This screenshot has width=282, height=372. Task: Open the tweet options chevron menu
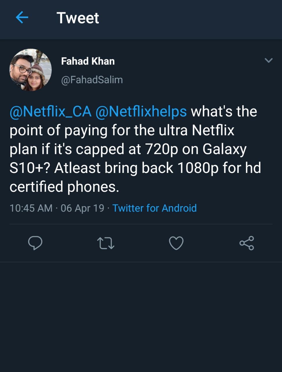point(269,60)
